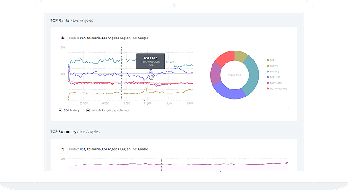Click the 25 JAN axis date label

point(169,104)
